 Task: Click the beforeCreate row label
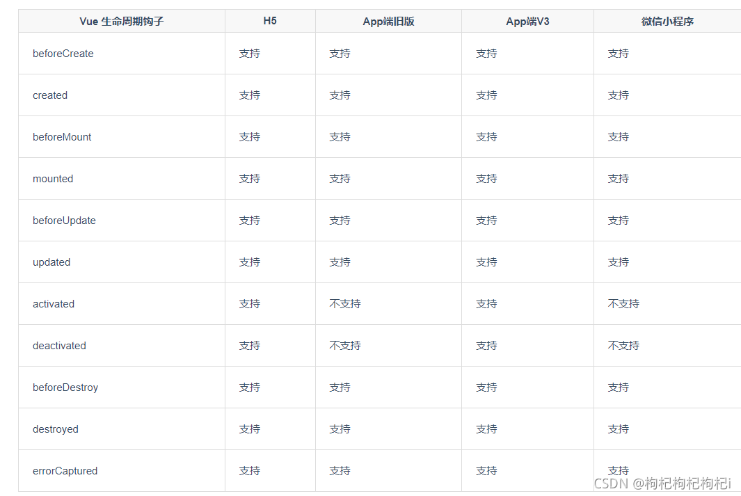click(x=63, y=54)
